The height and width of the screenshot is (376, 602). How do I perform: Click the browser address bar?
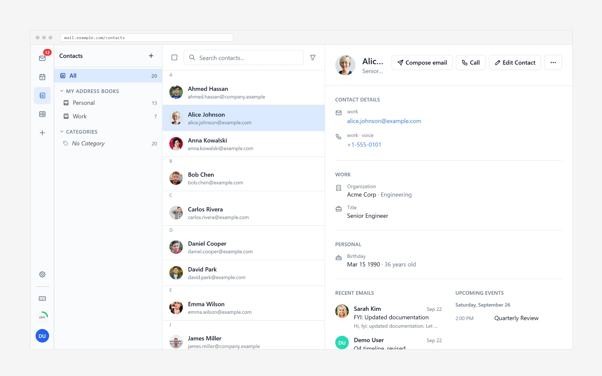point(147,38)
